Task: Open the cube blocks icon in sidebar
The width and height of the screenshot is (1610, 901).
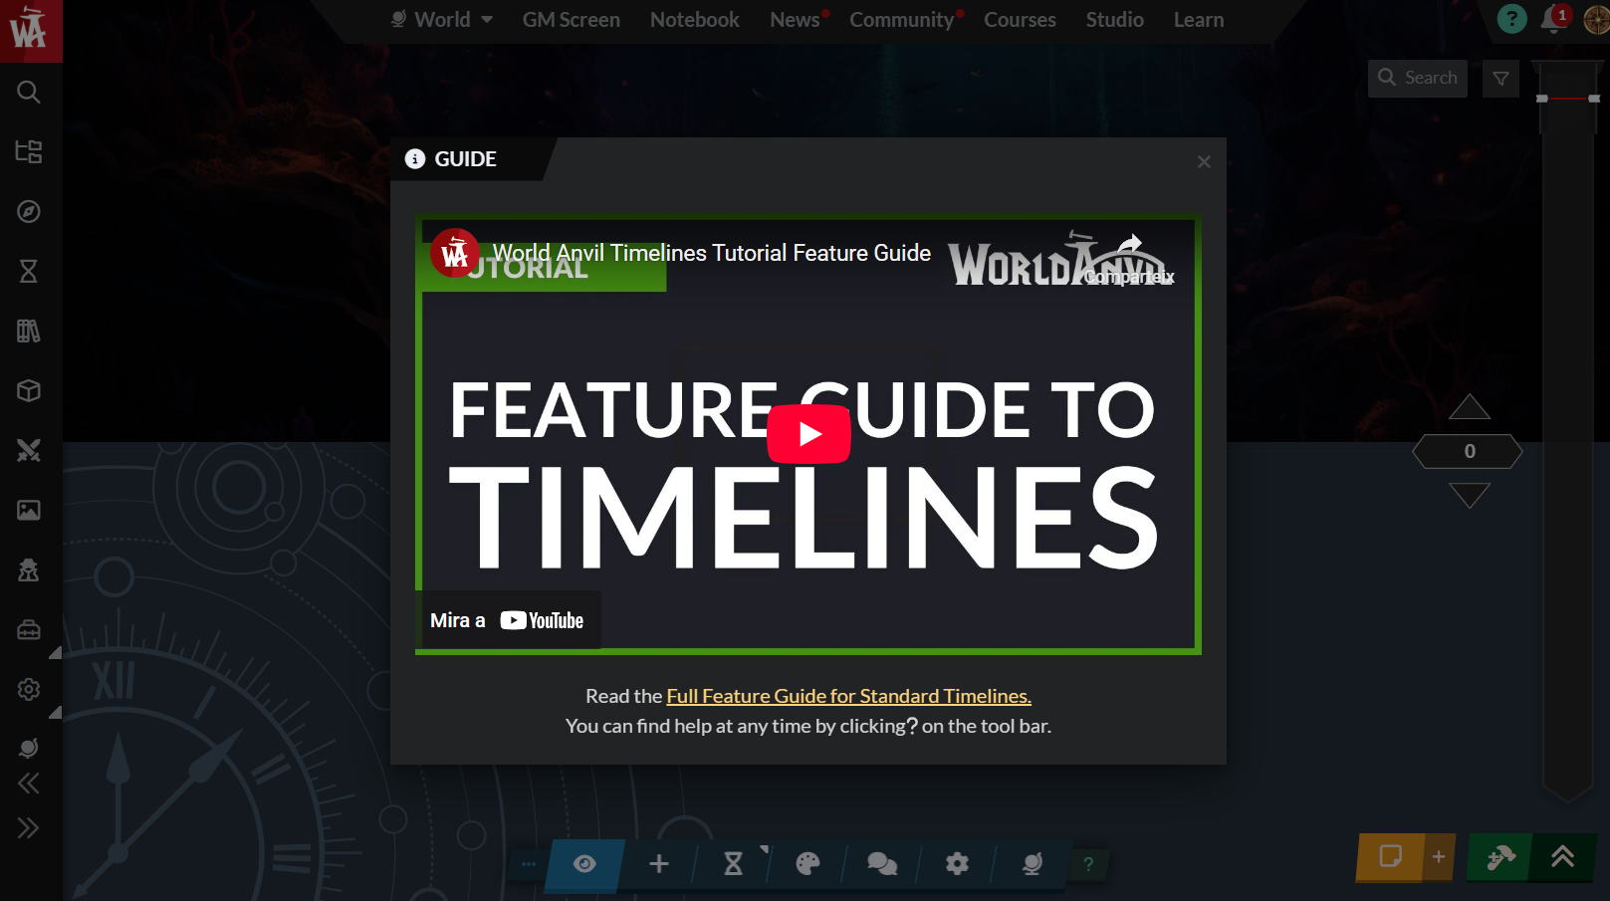Action: (x=29, y=390)
